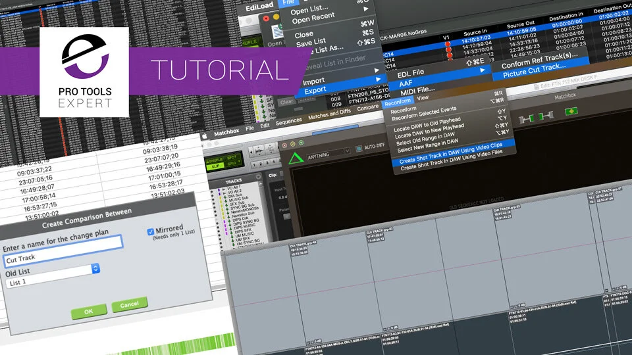Select Conform Ref Track(s)... option
This screenshot has height=355, width=632.
pyautogui.click(x=539, y=60)
